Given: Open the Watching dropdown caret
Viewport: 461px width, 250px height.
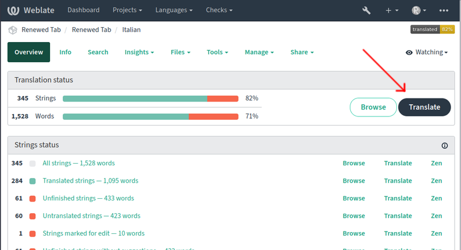Looking at the screenshot, I should 446,52.
